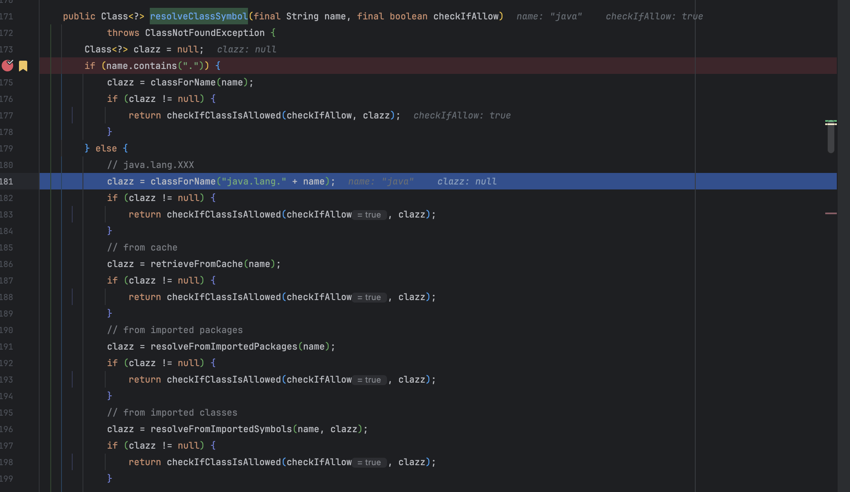Click the yellow bookmark icon in the gutter
Image resolution: width=850 pixels, height=492 pixels.
pos(23,66)
